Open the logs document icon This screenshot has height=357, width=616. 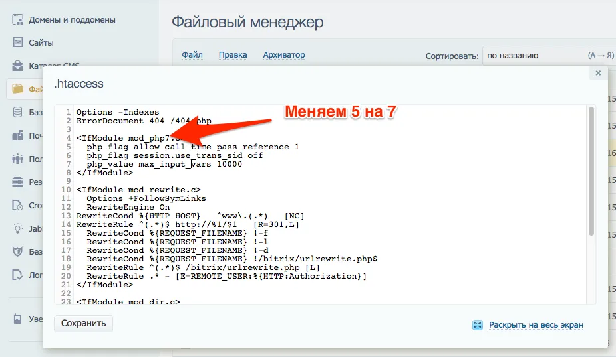pos(18,275)
